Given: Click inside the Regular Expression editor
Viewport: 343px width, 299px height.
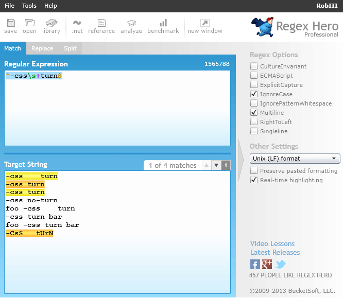Looking at the screenshot, I should pos(117,108).
